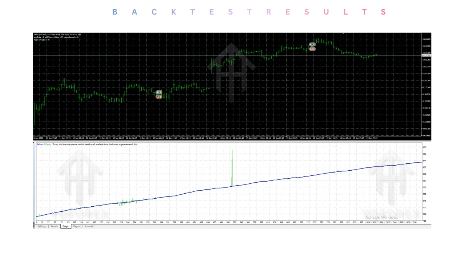
Task: Click the 'Every tick' modelling description text
Action: click(95, 144)
